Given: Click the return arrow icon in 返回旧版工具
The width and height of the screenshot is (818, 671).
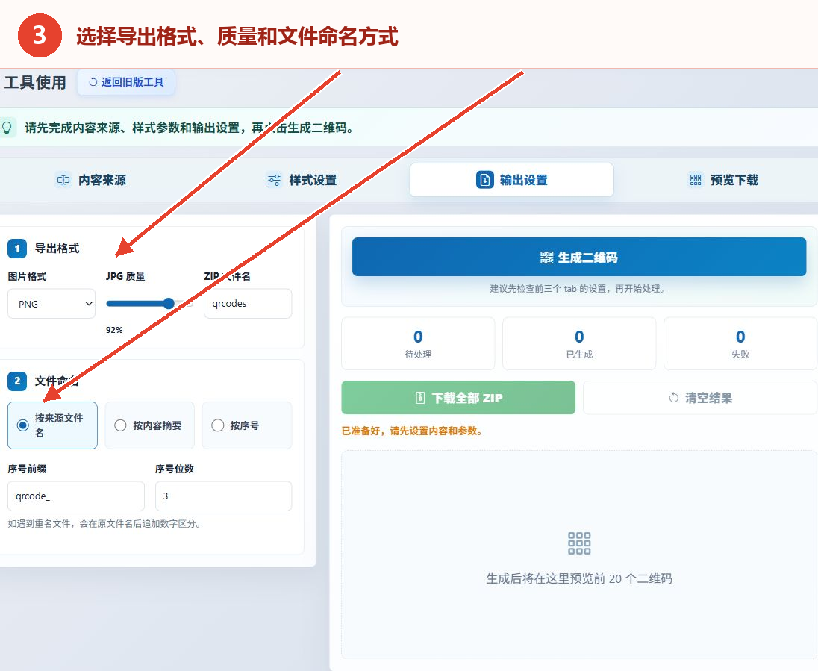Looking at the screenshot, I should pos(93,82).
